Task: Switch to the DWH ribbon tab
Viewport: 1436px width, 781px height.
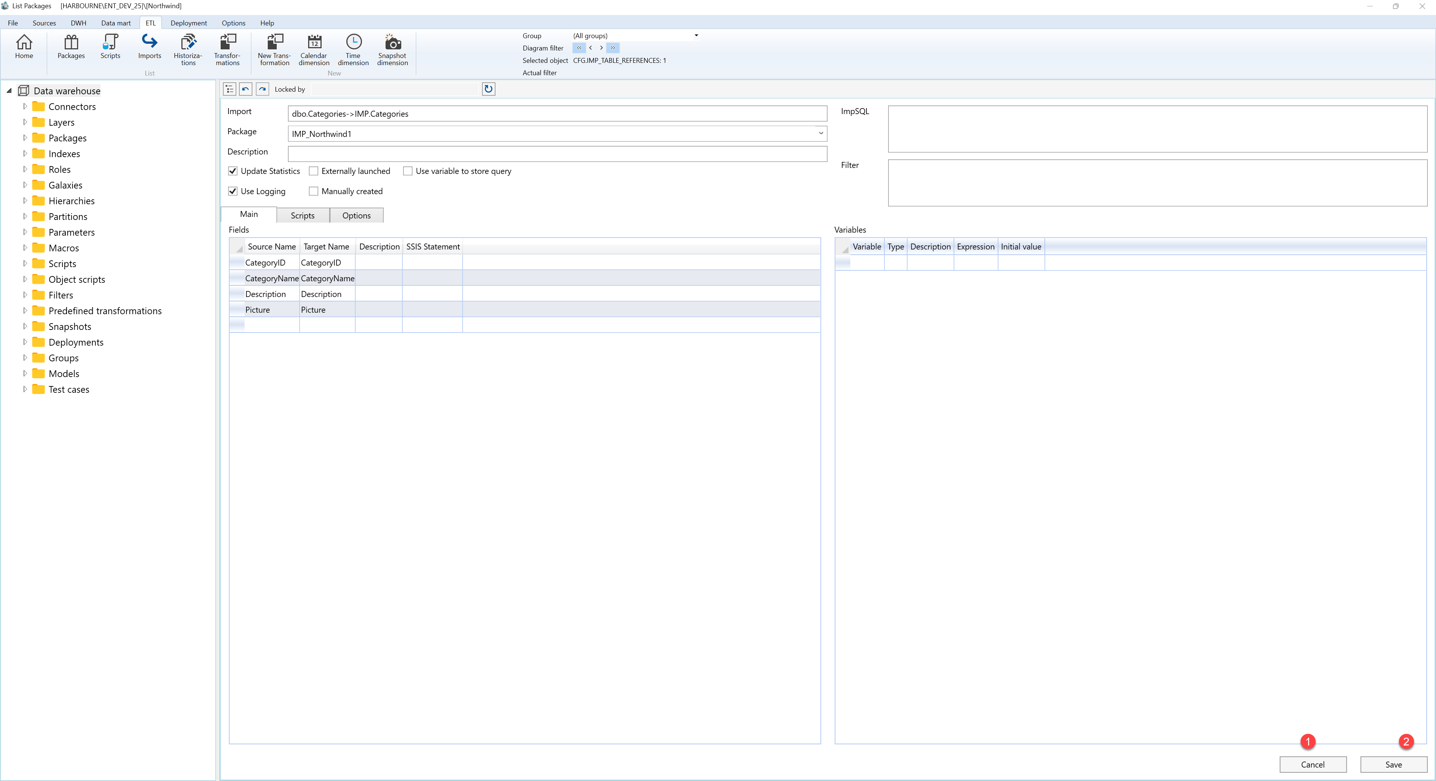Action: (79, 23)
